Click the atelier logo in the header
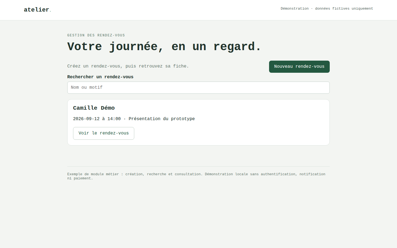Viewport: 397px width, 248px height. 37,10
